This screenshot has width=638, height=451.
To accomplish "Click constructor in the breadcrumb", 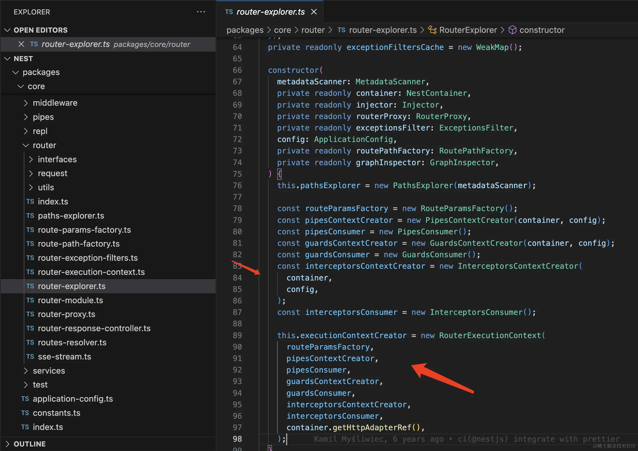I will click(542, 30).
